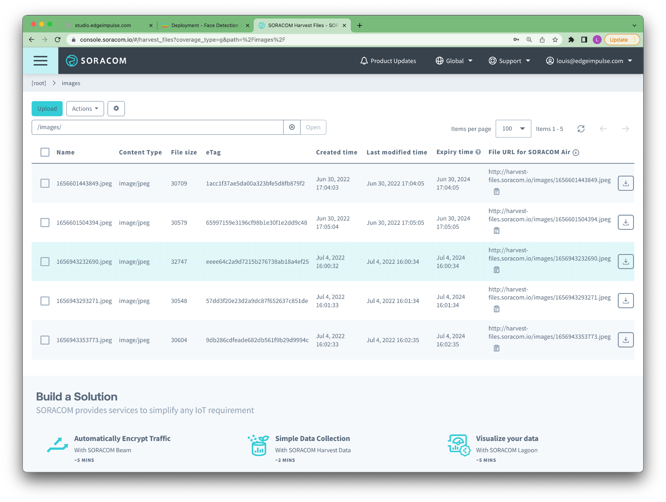
Task: Click the Upload button
Action: point(47,109)
